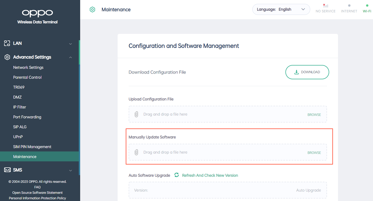Click the LAN grid icon in the sidebar
Image resolution: width=373 pixels, height=201 pixels.
(x=7, y=43)
